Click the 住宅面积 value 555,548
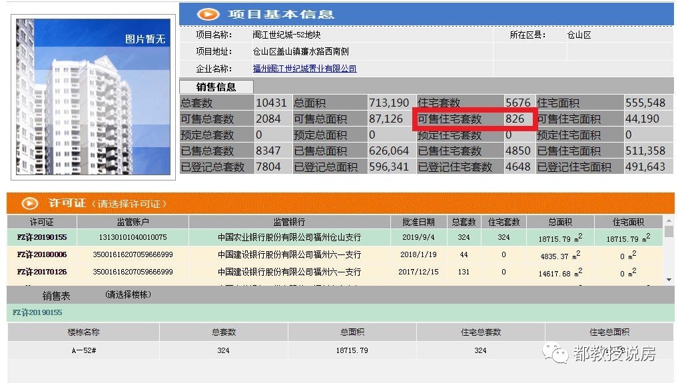 pyautogui.click(x=645, y=103)
